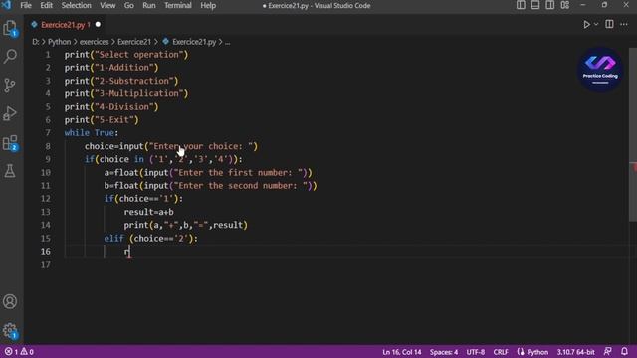Open the View menu
637x358 pixels.
tap(107, 6)
